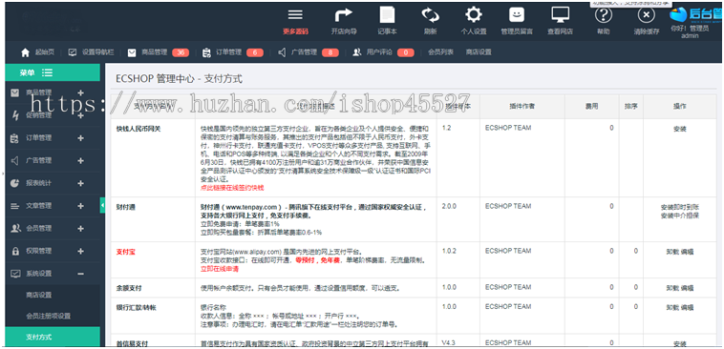Screen dimensions: 724x349
Task: Click the 清除缓存 X circle icon
Action: pos(646,15)
